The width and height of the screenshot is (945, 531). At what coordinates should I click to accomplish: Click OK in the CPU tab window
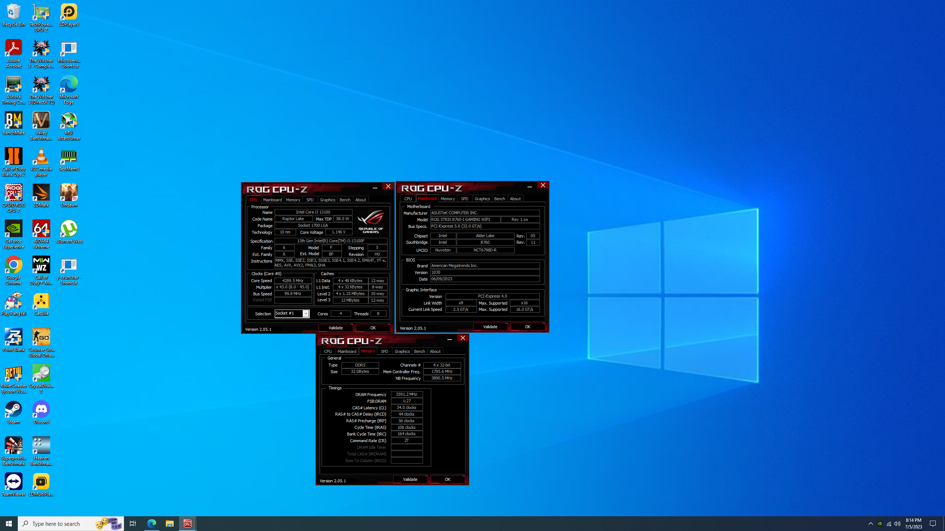click(373, 328)
